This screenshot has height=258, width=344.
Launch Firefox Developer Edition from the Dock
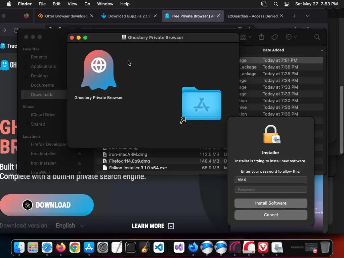(x=193, y=248)
